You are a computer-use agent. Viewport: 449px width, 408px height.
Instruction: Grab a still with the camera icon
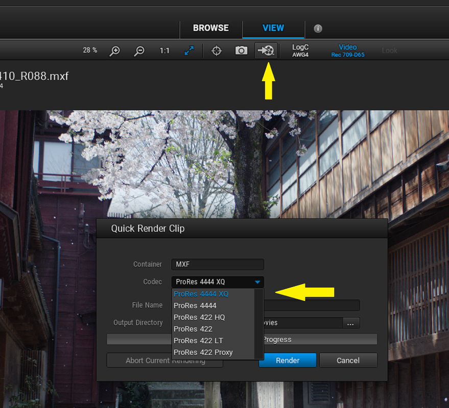(242, 50)
